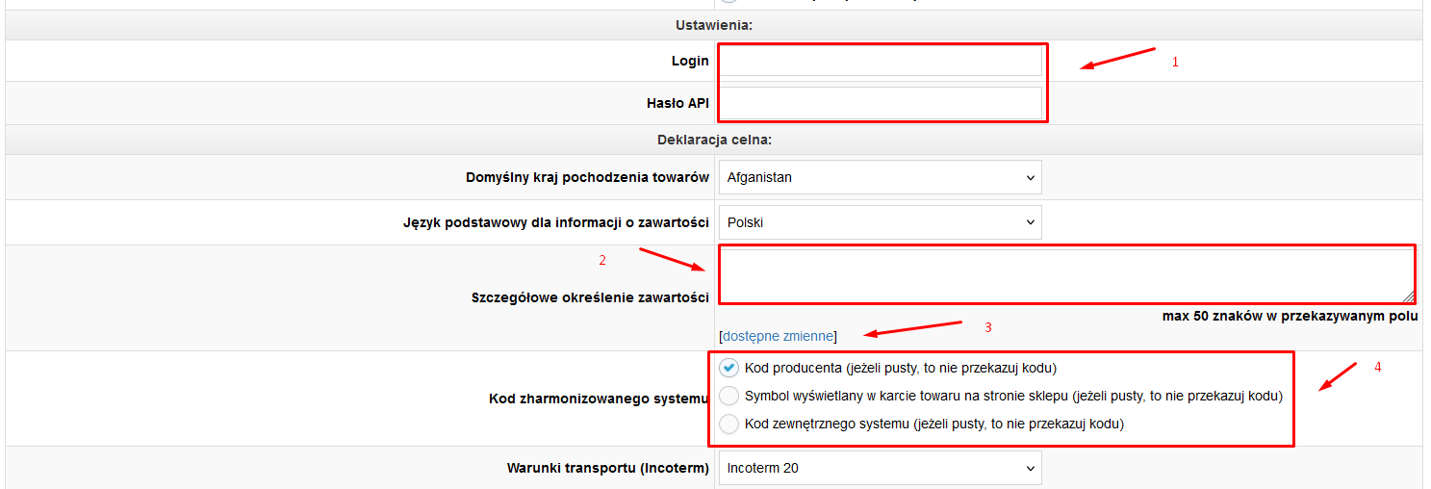Click the max 50 znaków hint text
This screenshot has width=1431, height=489.
pos(1290,316)
